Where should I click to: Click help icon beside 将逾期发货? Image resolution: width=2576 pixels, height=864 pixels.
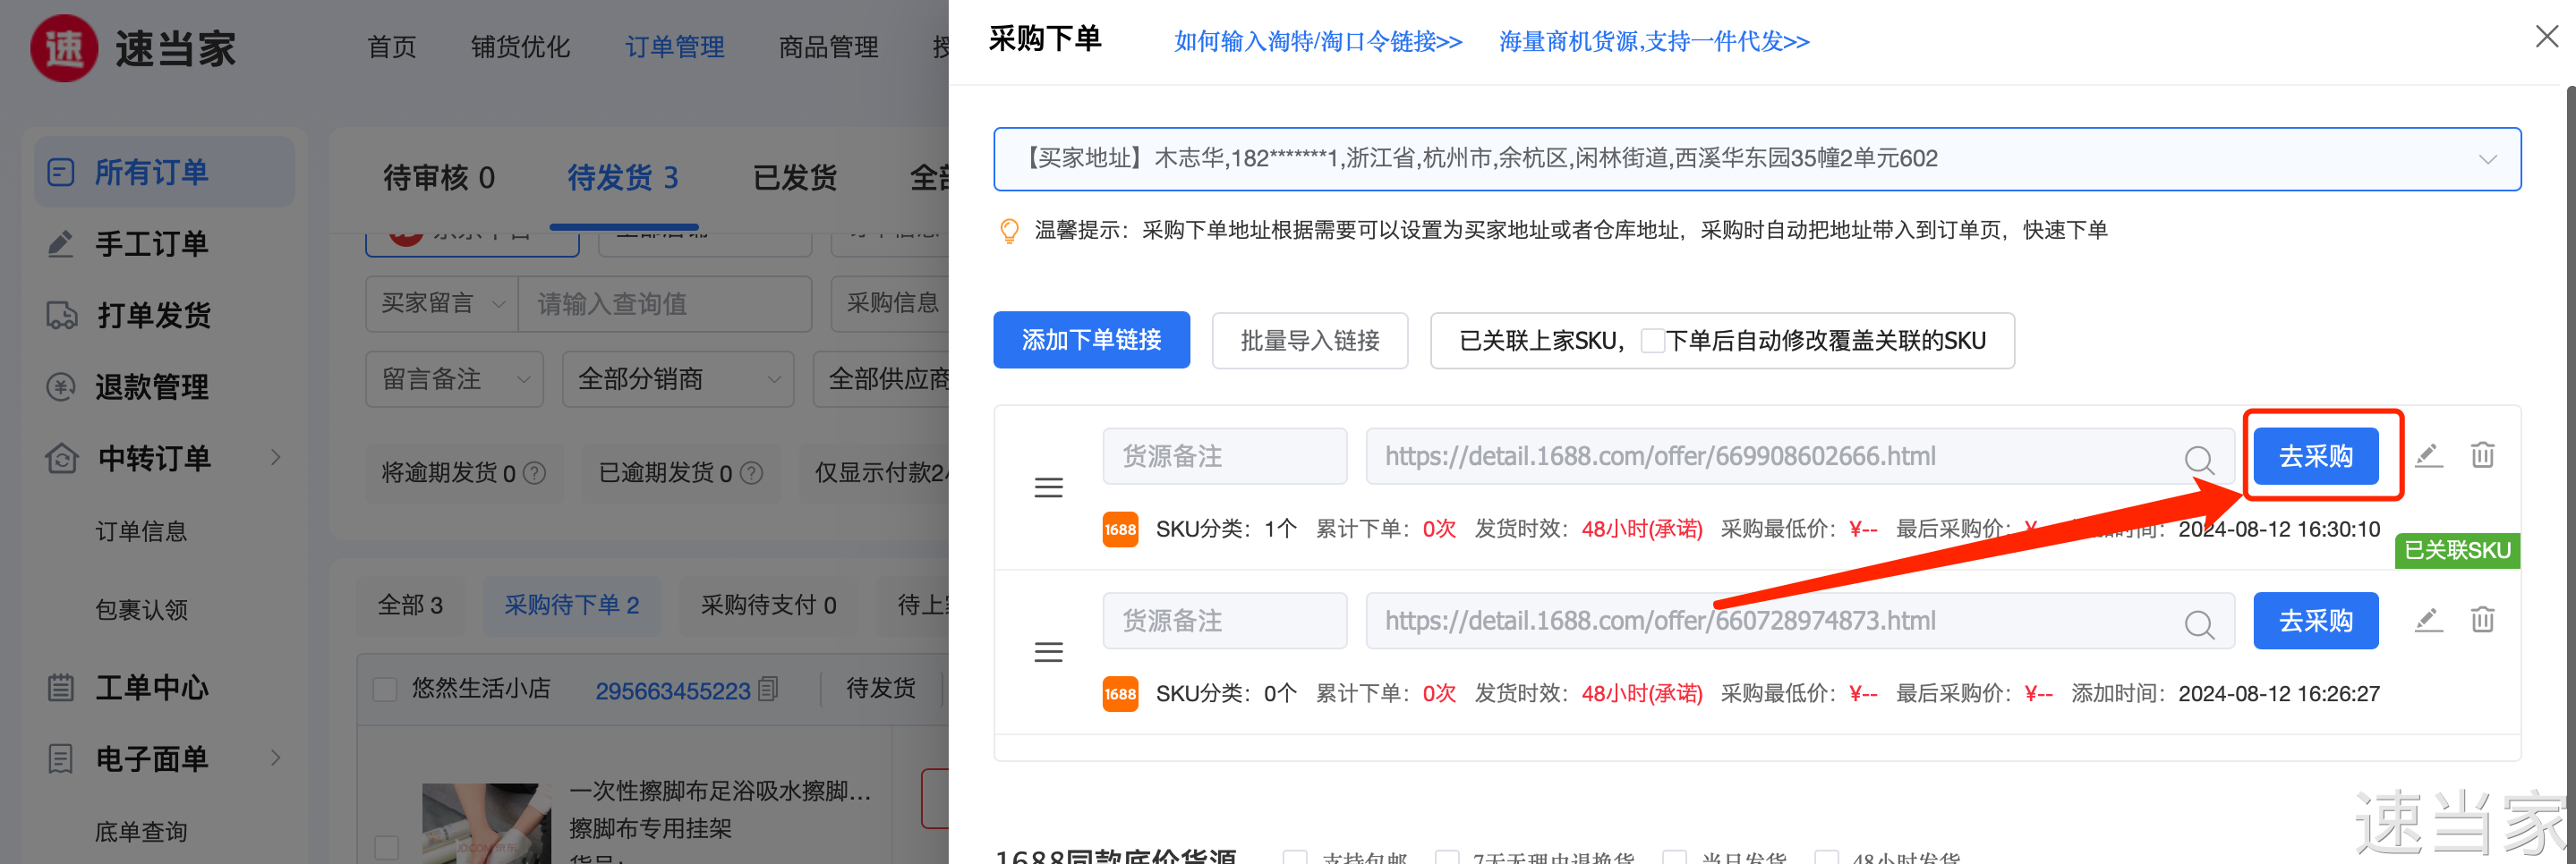point(535,472)
